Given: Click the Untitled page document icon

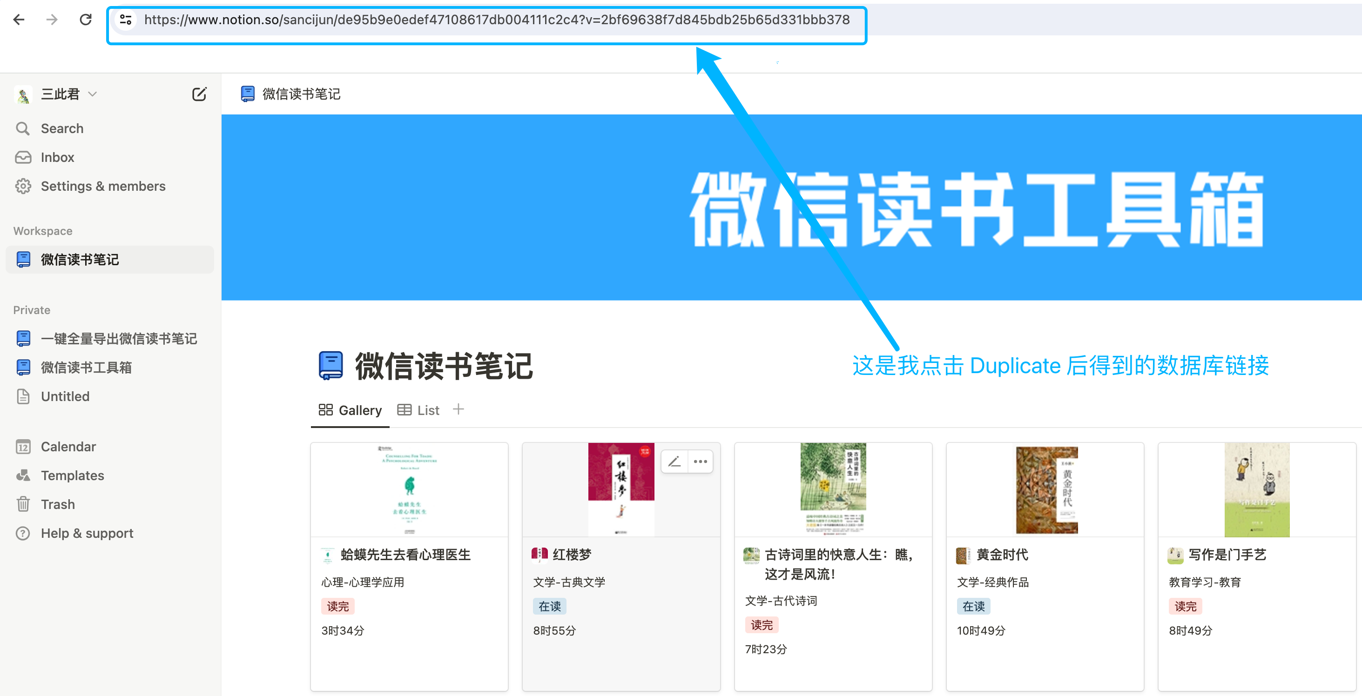Looking at the screenshot, I should 23,396.
